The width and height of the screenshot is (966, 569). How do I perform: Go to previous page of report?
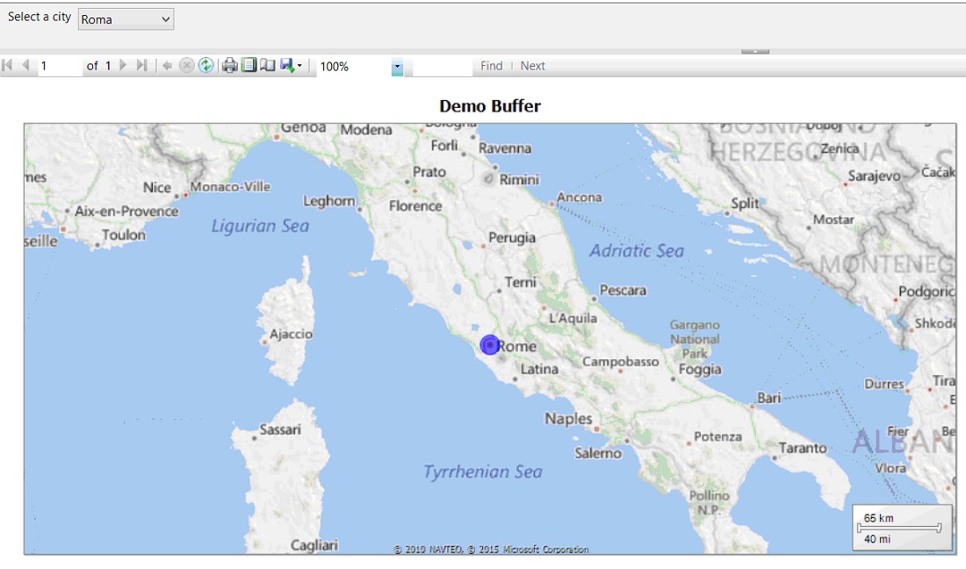25,65
